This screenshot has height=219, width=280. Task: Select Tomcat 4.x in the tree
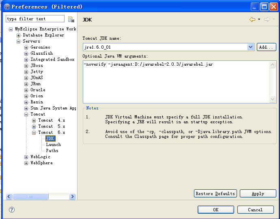click(x=52, y=120)
